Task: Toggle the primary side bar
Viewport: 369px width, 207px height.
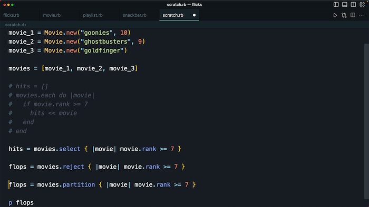Action: pyautogui.click(x=336, y=4)
